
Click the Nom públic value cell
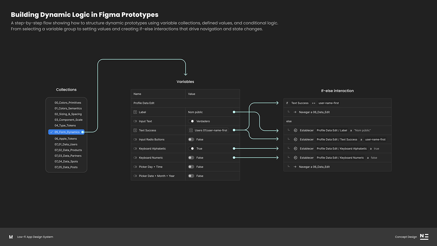point(213,112)
